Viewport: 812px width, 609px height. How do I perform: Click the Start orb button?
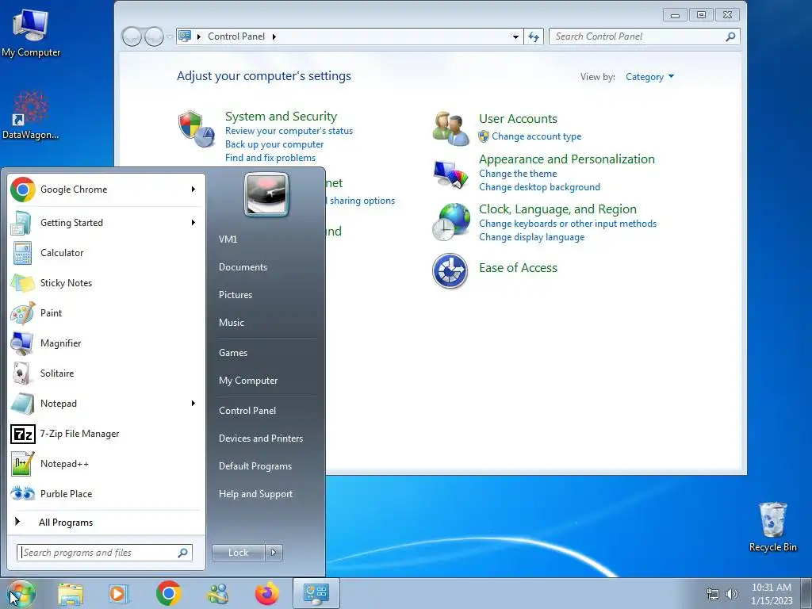click(21, 593)
